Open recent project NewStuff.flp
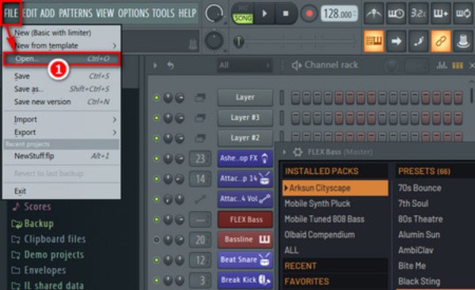 pos(62,156)
